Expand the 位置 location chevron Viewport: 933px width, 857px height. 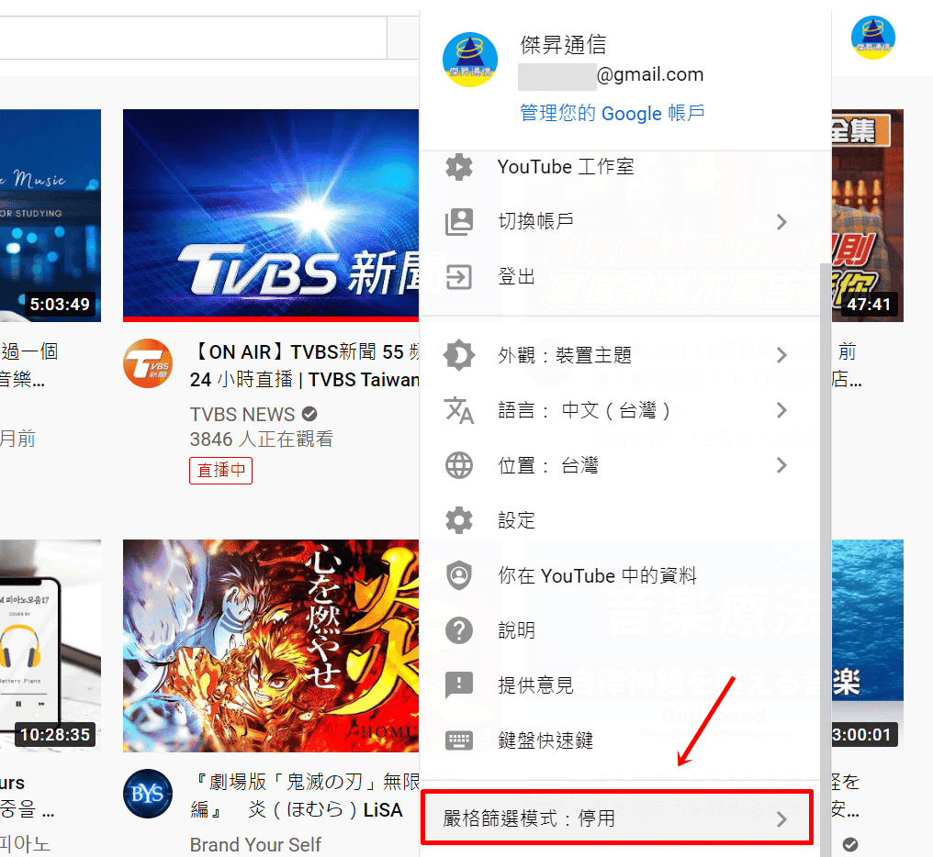tap(781, 465)
